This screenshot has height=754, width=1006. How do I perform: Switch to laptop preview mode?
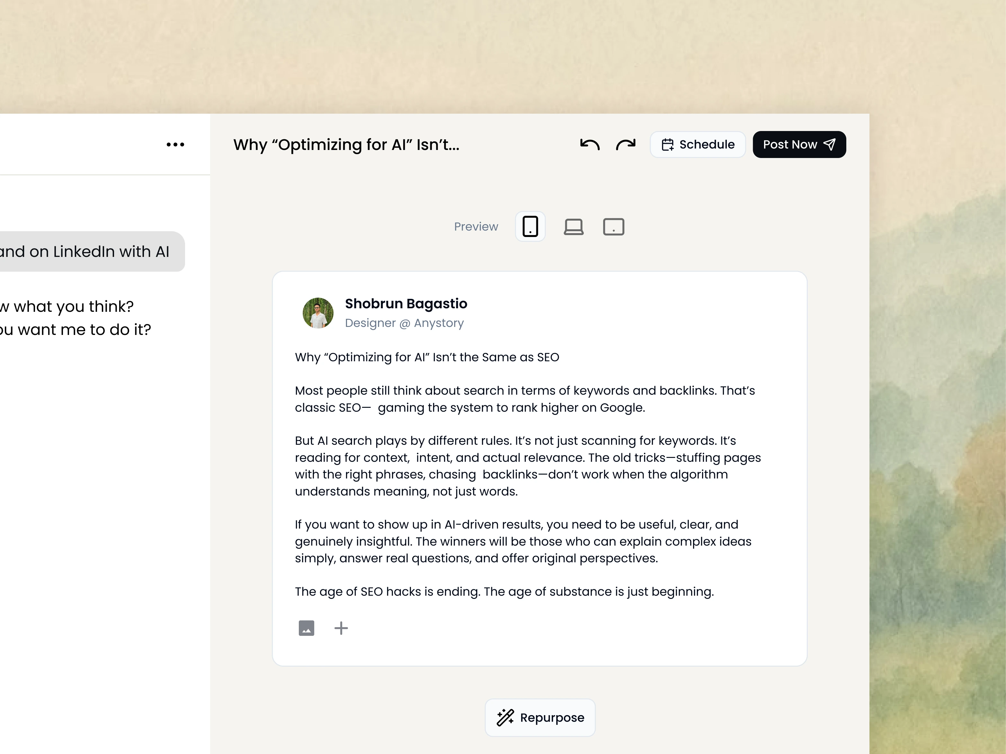click(574, 226)
